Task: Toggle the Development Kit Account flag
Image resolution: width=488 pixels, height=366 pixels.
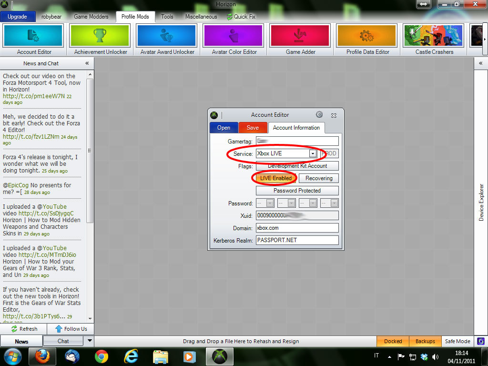Action: pos(297,166)
